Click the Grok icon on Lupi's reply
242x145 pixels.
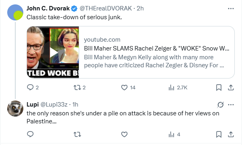[220, 105]
